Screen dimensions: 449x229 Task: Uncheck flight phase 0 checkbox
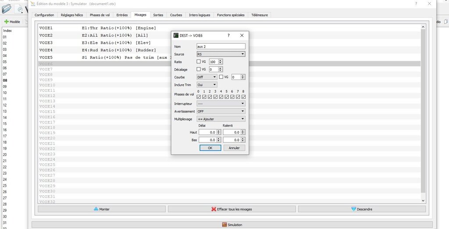tap(199, 97)
